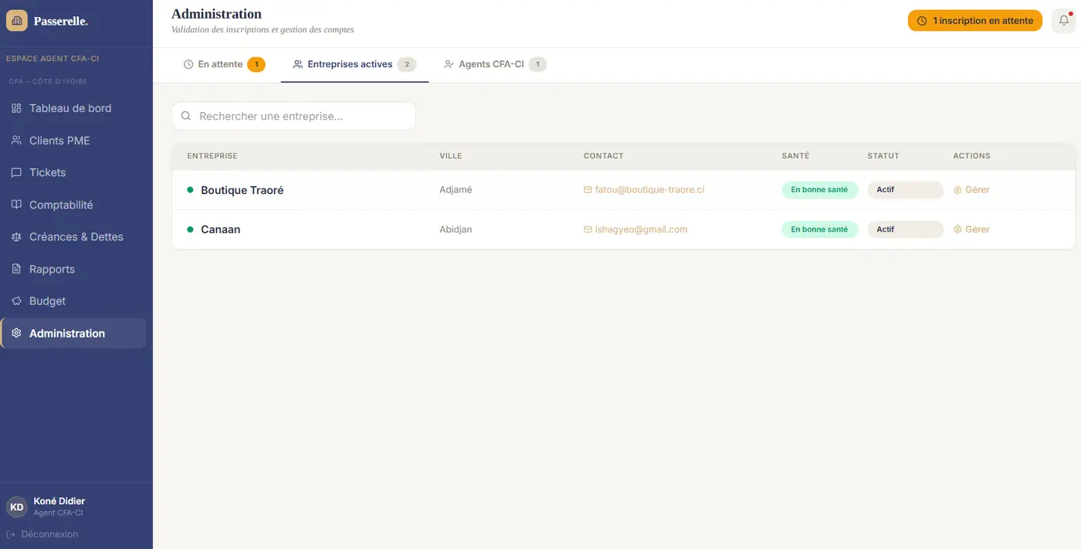Open Comptabilité in the sidebar

[x=73, y=205]
